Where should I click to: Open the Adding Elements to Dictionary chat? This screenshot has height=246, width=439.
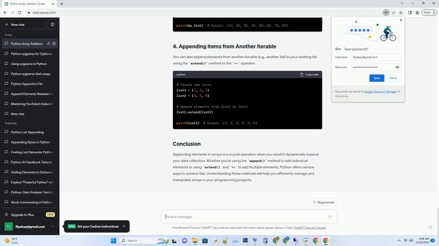(x=29, y=172)
